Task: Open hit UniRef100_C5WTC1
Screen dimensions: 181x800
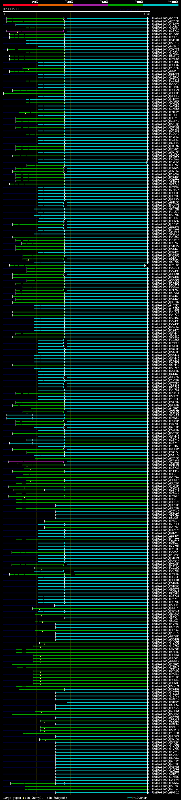Action: coord(166,49)
